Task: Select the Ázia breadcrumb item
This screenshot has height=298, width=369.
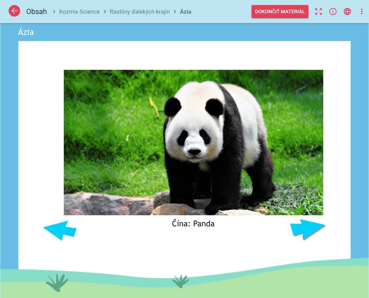Action: coord(186,12)
